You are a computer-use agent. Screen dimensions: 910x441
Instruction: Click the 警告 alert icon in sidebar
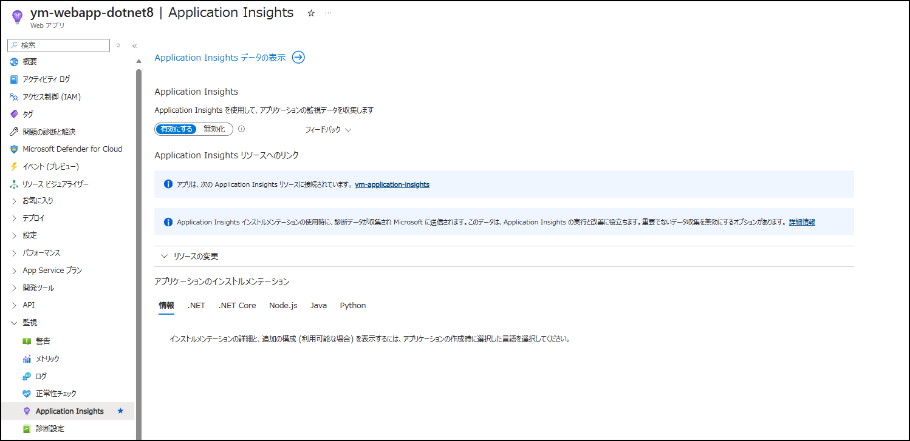(27, 342)
